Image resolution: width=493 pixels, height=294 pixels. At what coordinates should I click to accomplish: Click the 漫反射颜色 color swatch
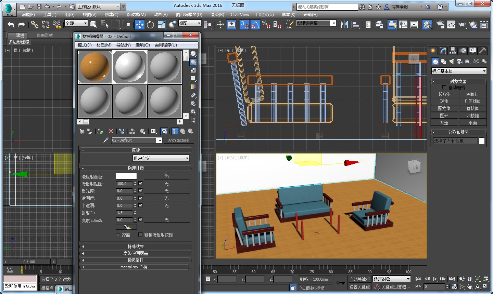[126, 176]
